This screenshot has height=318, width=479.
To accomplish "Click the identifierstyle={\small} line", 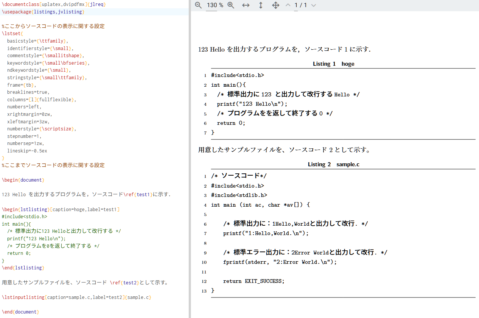I will coord(40,48).
